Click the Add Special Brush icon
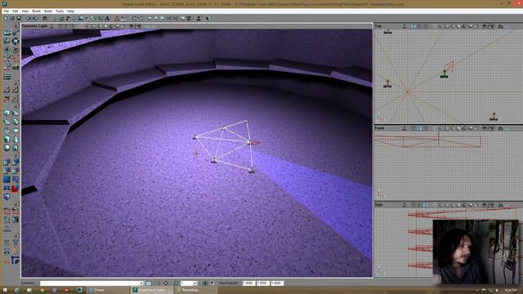 coord(7,180)
